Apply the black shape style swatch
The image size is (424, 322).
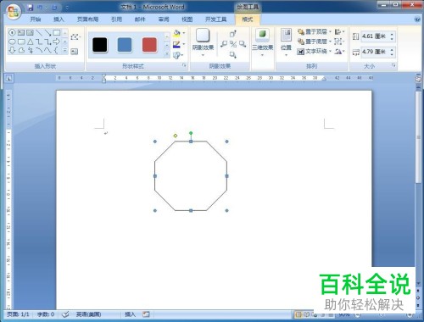100,45
